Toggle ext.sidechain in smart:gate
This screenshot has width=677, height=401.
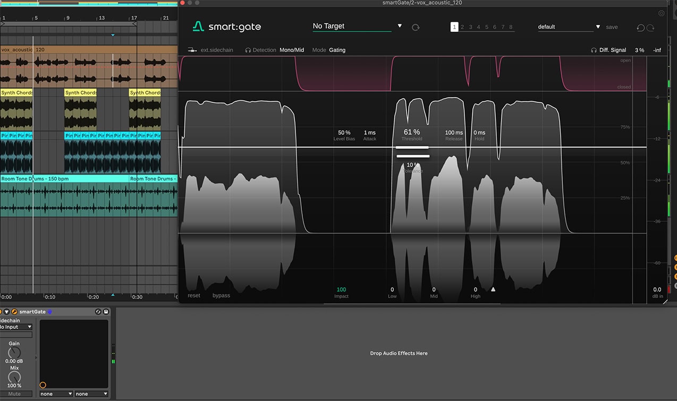coord(218,50)
